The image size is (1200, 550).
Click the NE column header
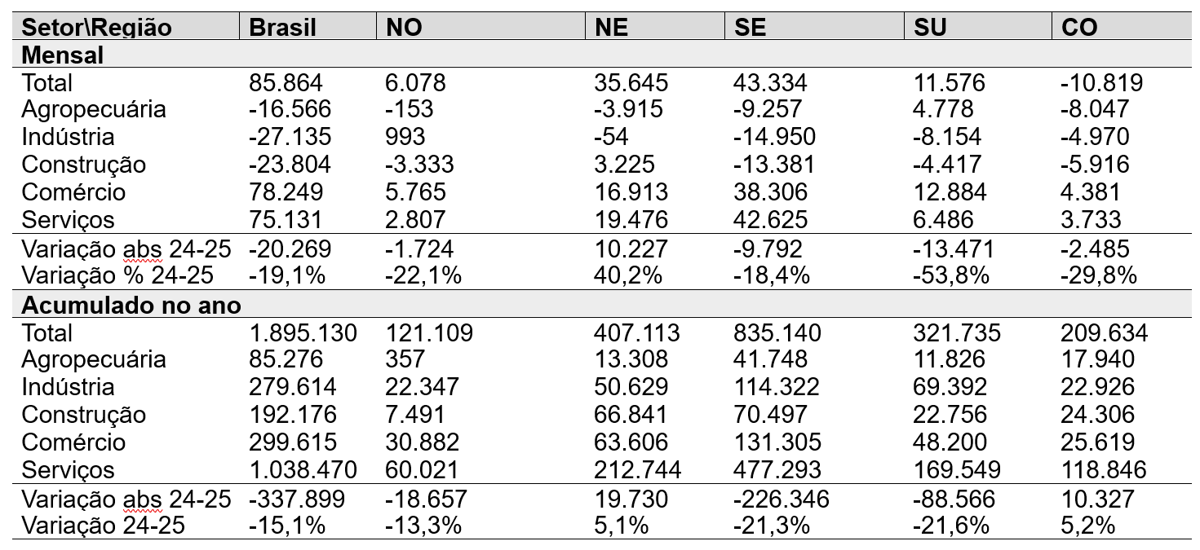coord(612,27)
